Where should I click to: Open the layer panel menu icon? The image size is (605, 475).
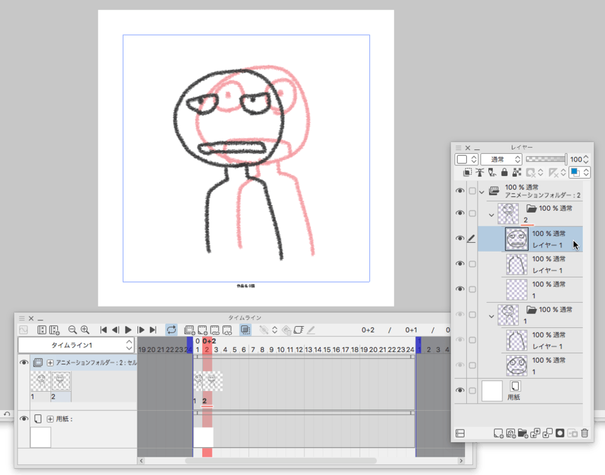458,148
